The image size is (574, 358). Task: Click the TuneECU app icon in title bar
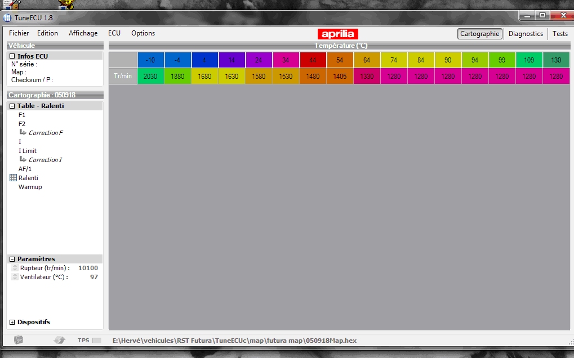7,17
